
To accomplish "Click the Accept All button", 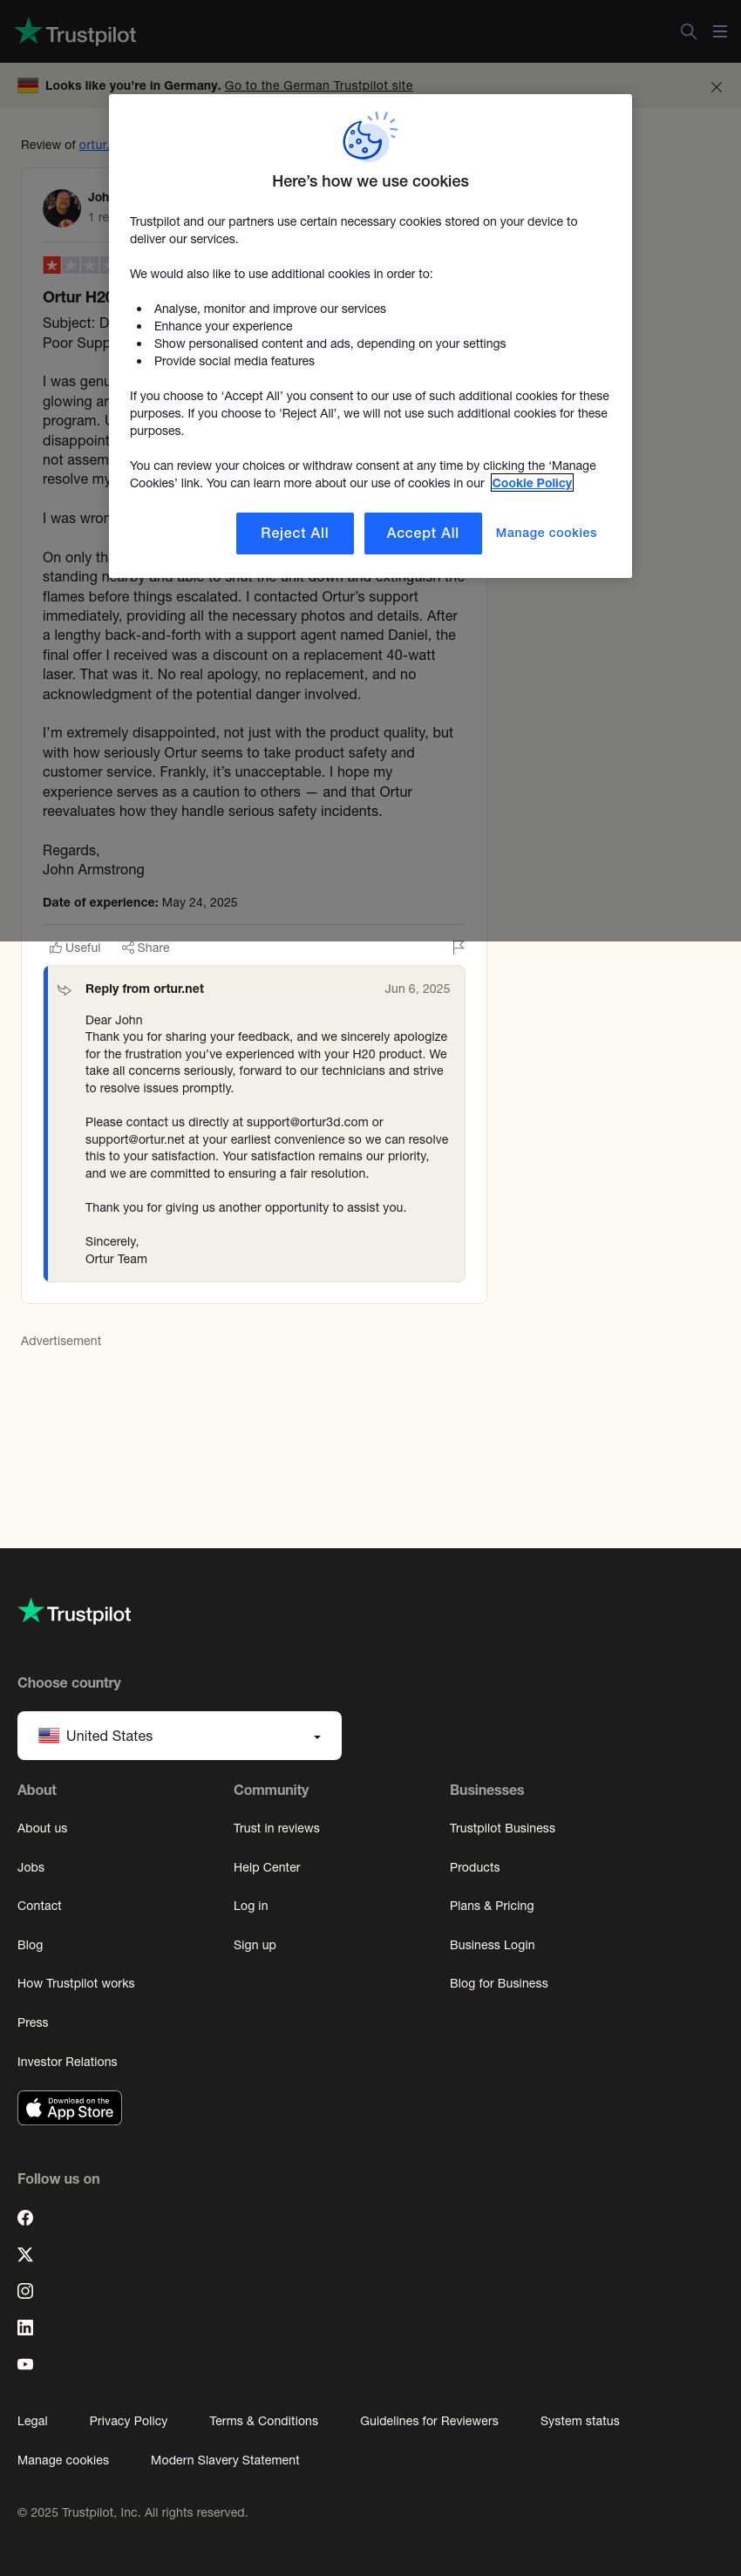I will click(423, 533).
